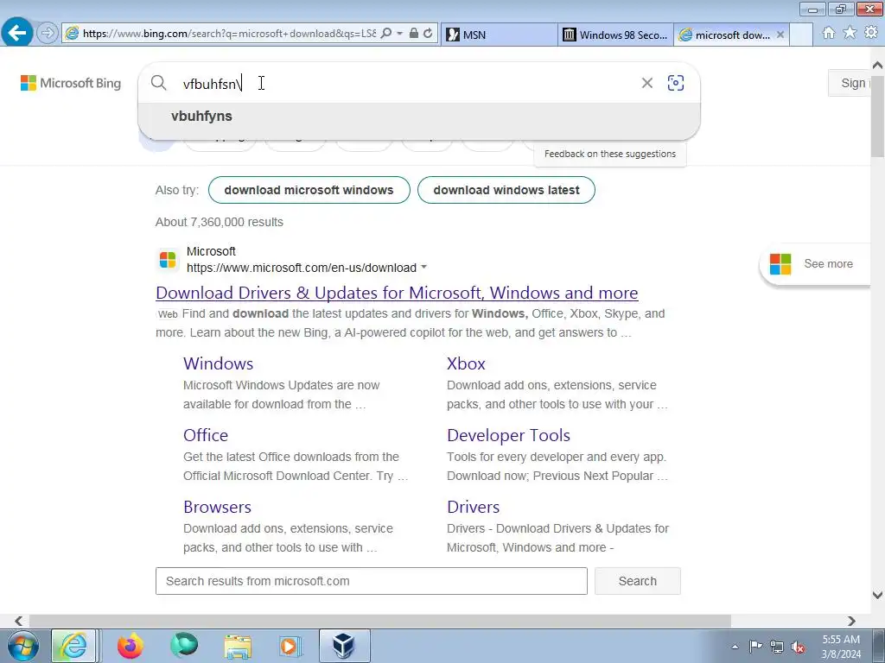Open the Tools gear menu
Screen dimensions: 885x663
tap(871, 33)
